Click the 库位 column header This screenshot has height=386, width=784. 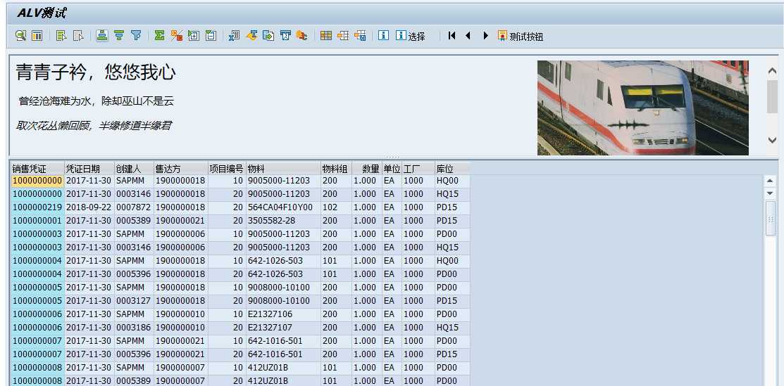pos(452,169)
